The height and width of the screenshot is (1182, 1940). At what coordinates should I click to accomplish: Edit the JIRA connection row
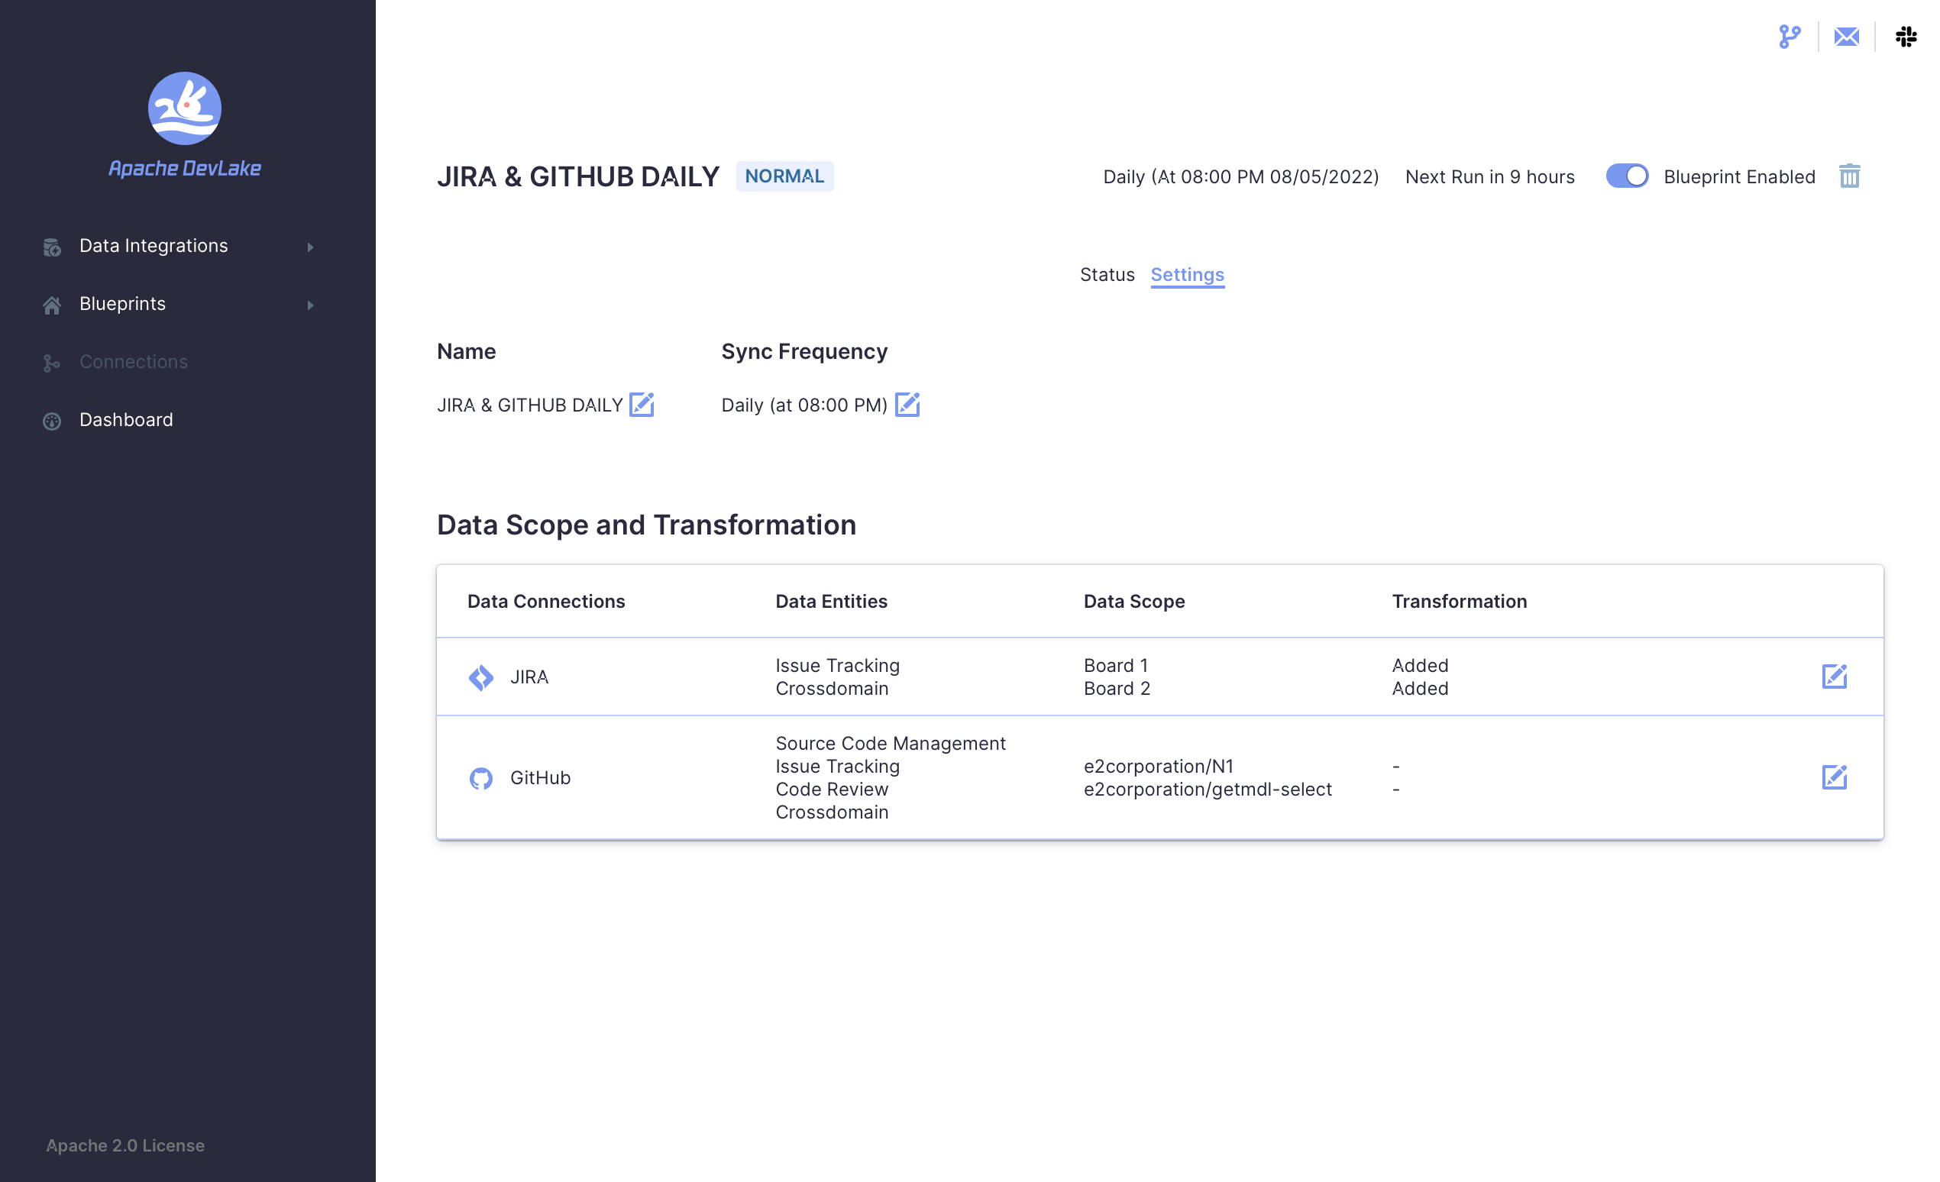[x=1834, y=676]
